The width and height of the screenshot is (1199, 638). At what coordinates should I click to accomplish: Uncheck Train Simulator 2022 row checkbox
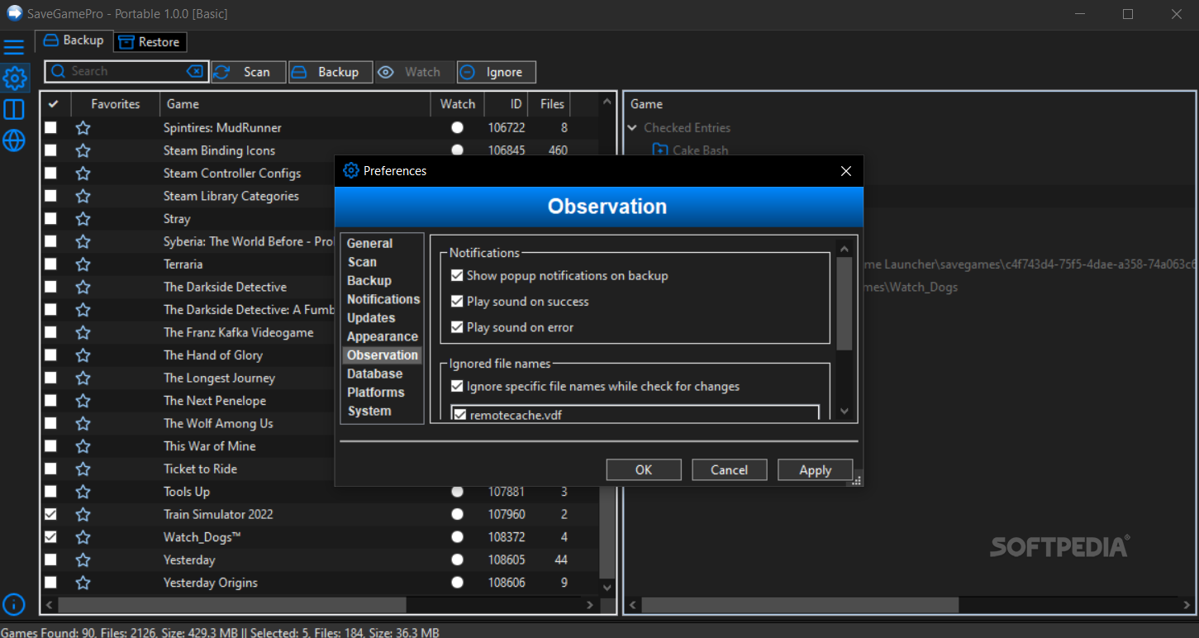50,514
